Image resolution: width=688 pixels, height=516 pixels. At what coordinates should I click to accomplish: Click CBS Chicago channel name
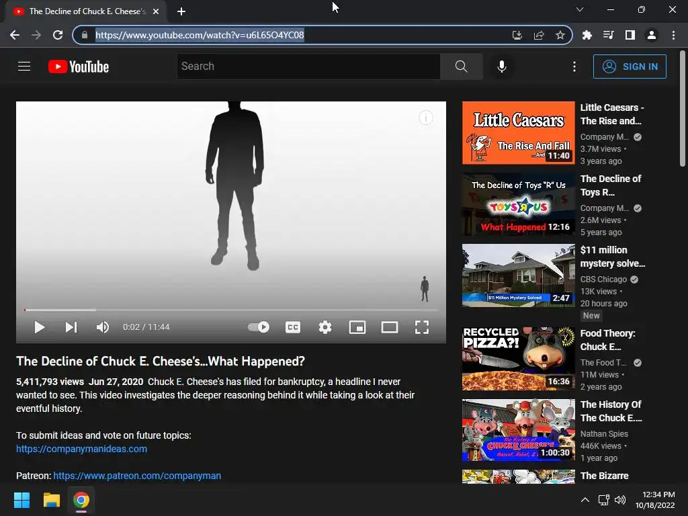coord(603,279)
